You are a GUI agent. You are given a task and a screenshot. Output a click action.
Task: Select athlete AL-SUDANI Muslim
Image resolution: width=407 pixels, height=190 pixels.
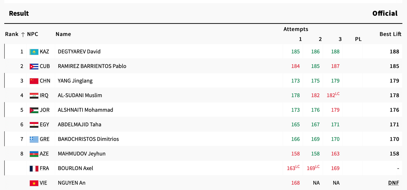coord(80,95)
